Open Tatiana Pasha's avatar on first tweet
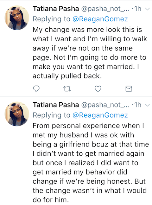 click(x=17, y=18)
